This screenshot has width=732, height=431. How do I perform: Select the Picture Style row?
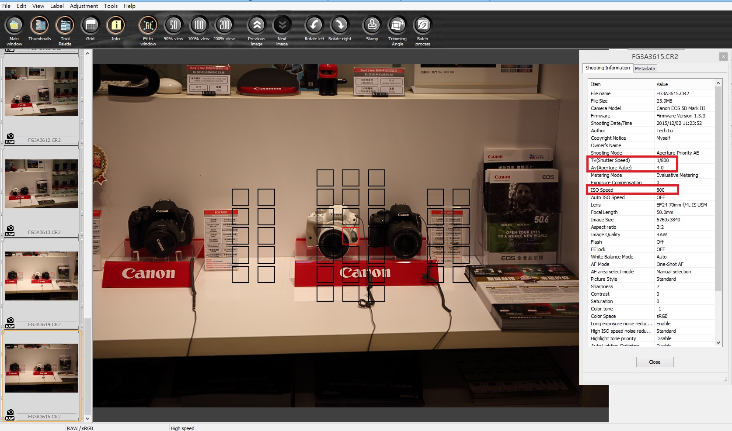click(652, 279)
